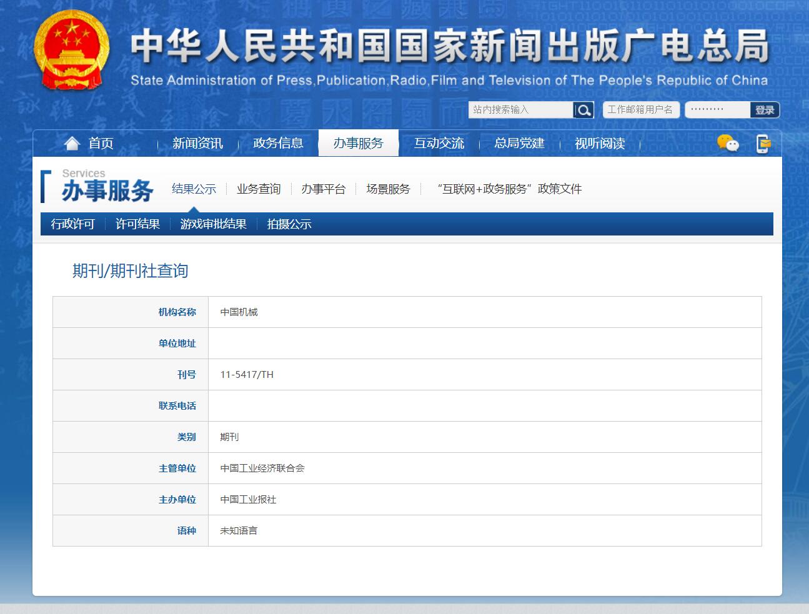Image resolution: width=809 pixels, height=614 pixels.
Task: Click the 联系电话 row label
Action: point(177,405)
